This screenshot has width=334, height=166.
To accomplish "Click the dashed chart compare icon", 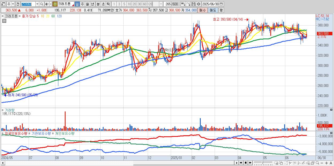I will click(x=285, y=163).
